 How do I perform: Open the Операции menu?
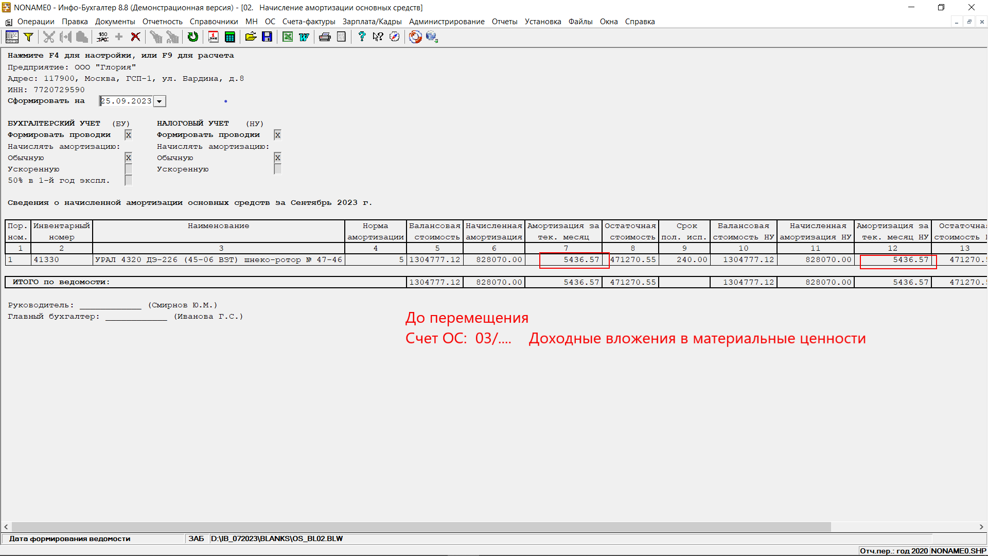point(36,22)
